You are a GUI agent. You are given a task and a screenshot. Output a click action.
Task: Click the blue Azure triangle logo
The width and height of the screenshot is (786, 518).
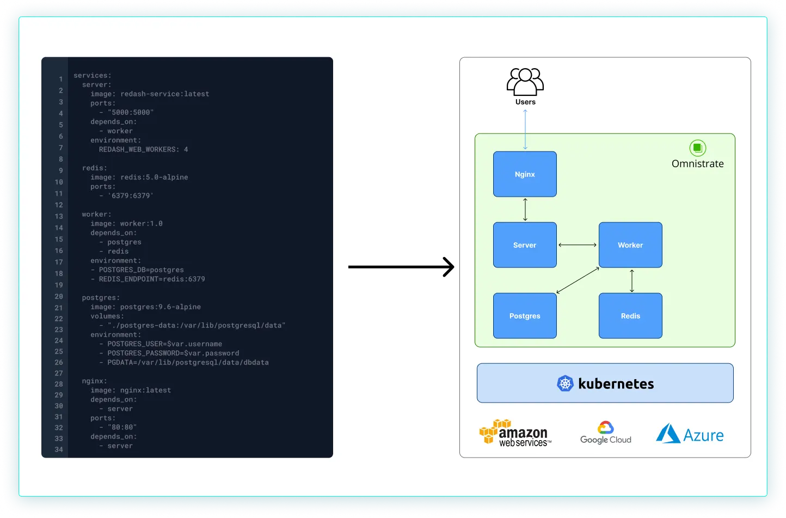click(x=668, y=434)
